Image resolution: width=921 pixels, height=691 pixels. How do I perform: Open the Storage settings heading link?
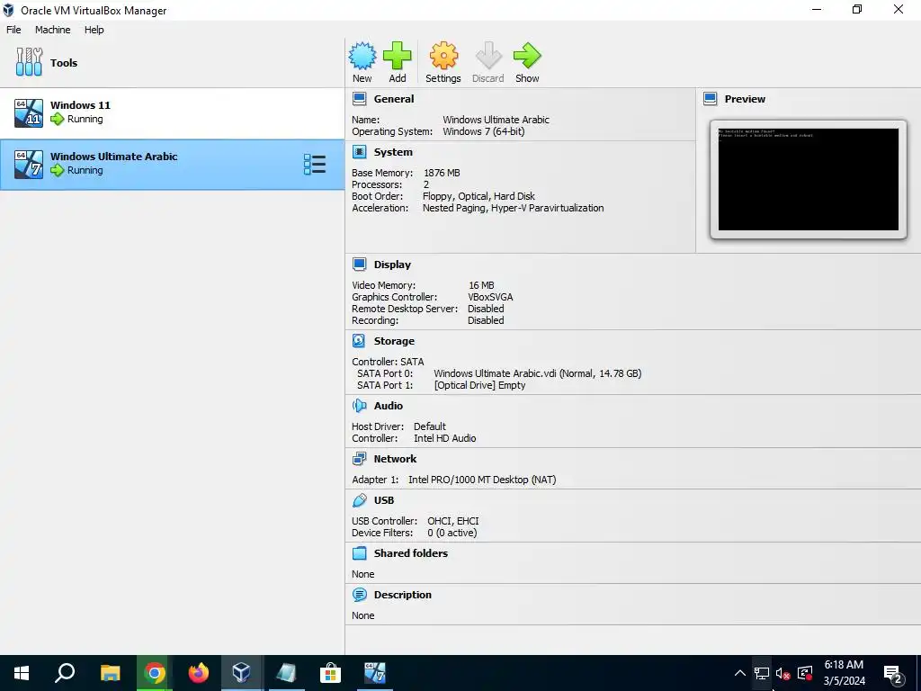point(394,341)
